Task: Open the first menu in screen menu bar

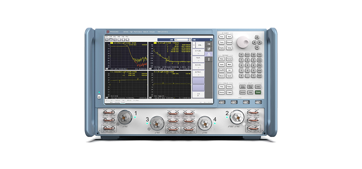Action: pos(106,36)
